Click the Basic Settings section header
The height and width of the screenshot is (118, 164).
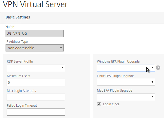coord(18,17)
